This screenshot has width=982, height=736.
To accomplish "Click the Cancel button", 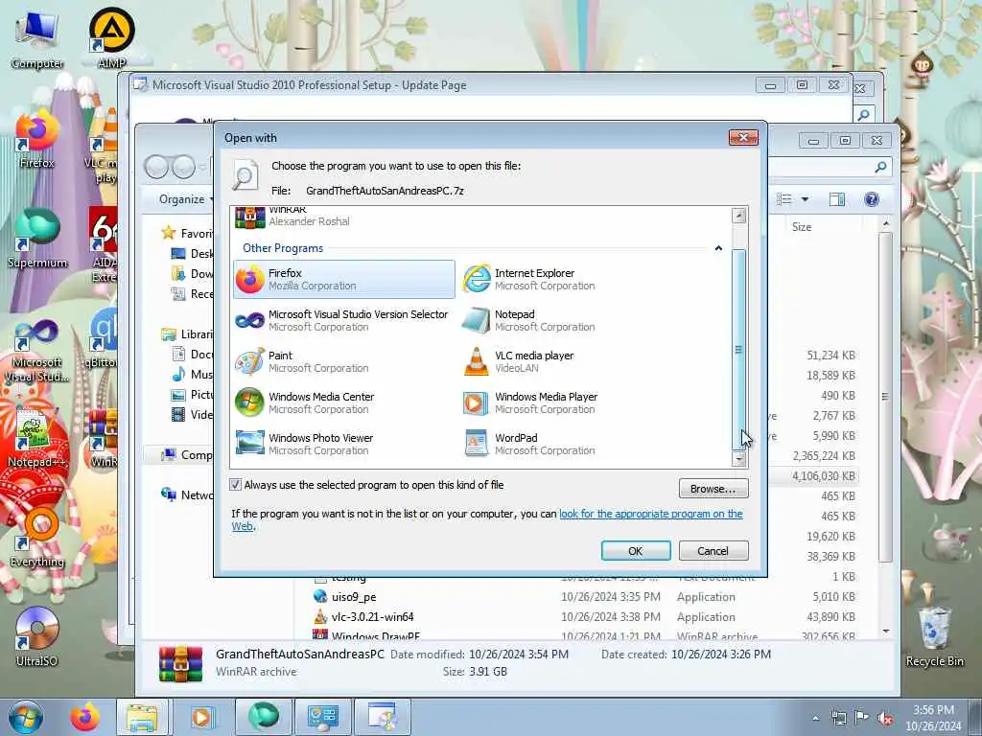I will (713, 551).
